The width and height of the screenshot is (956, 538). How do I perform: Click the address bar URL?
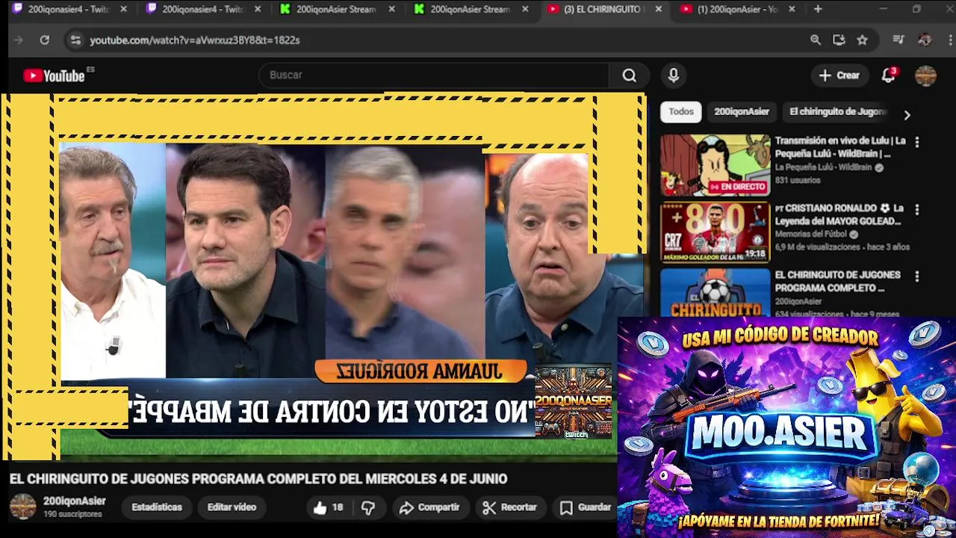tap(195, 40)
